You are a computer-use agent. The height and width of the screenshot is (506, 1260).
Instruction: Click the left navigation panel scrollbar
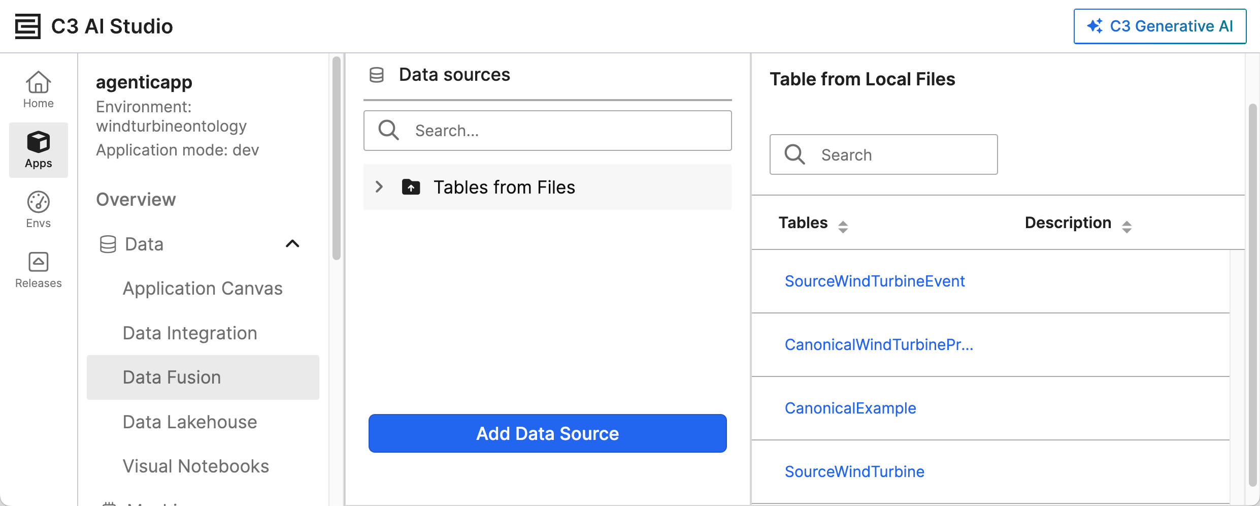(336, 159)
